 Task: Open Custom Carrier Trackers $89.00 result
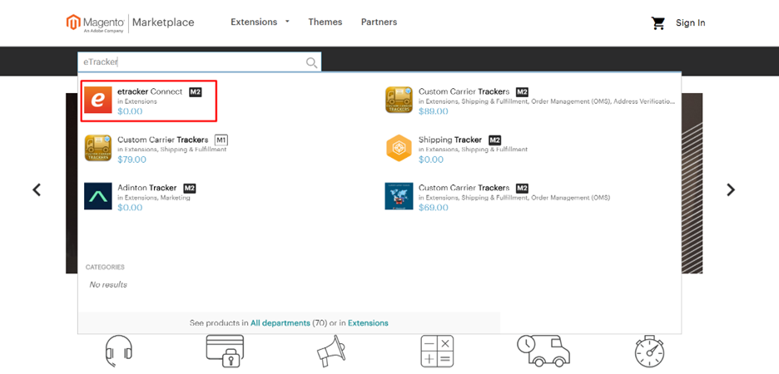pos(464,91)
